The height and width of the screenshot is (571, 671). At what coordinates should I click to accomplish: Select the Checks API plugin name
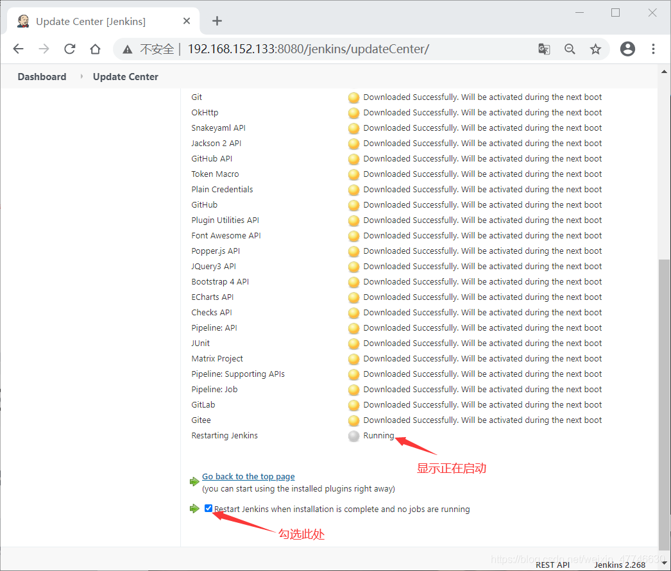[x=212, y=313]
